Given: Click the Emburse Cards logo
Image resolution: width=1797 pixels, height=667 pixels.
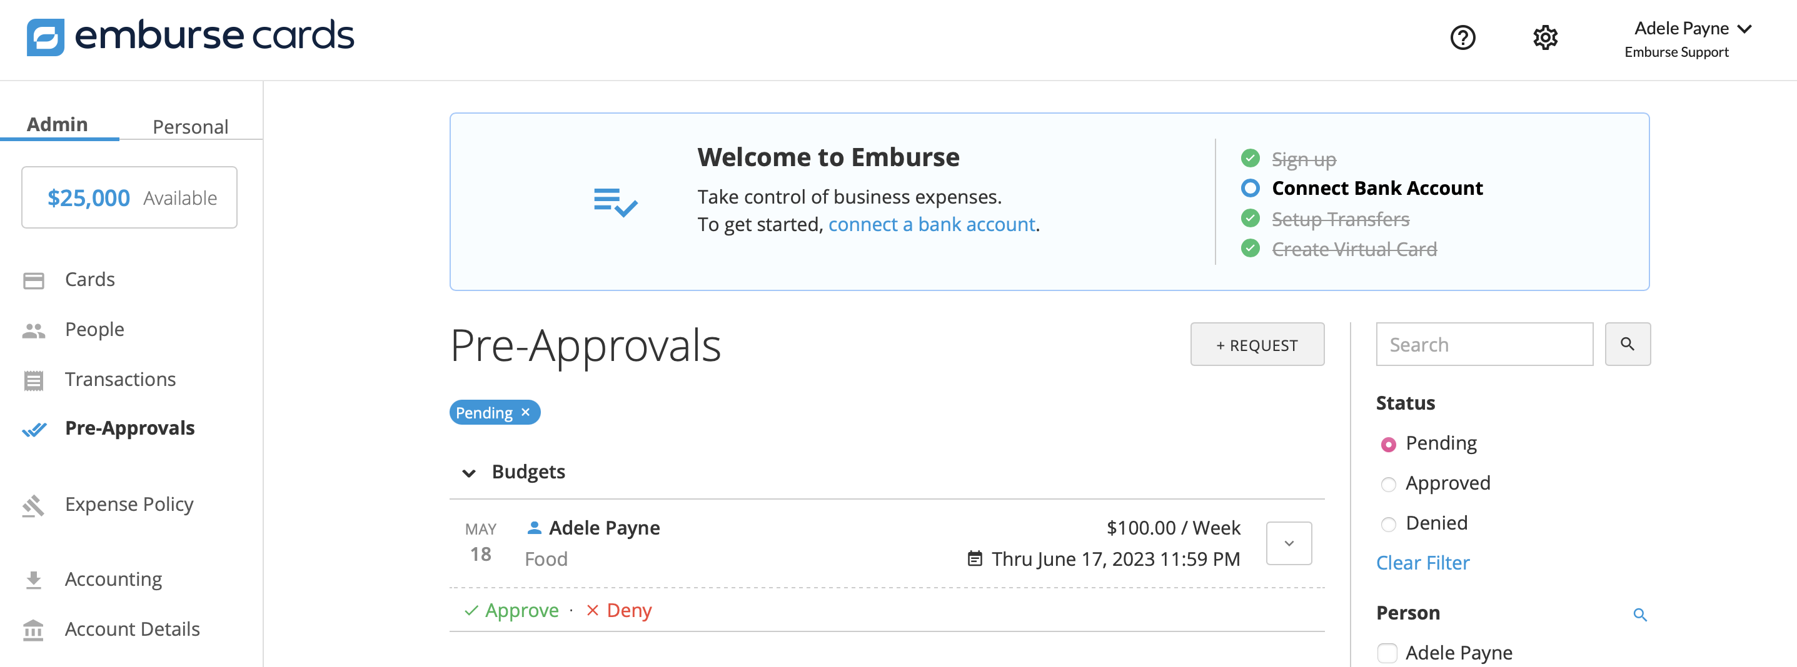Looking at the screenshot, I should 189,36.
